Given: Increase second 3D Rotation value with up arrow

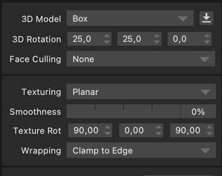Looking at the screenshot, I should (157, 36).
